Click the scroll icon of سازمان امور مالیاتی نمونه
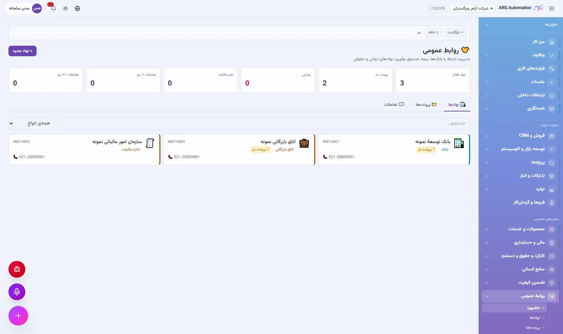Viewport: 563px width, 334px height. coord(150,143)
